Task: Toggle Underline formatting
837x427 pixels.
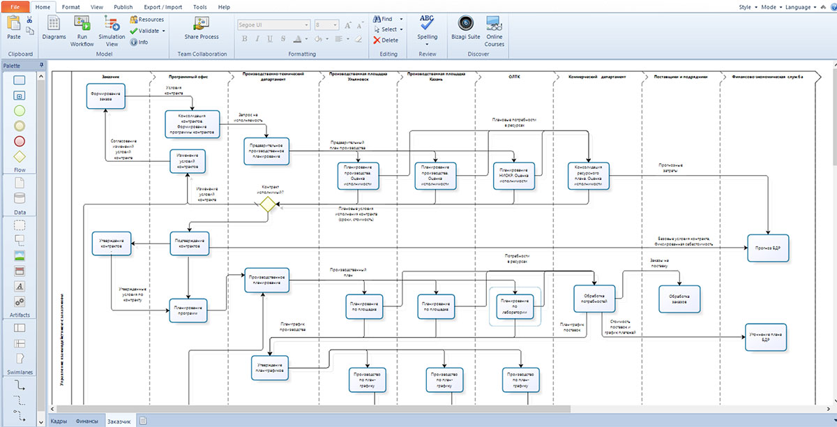Action: [271, 39]
